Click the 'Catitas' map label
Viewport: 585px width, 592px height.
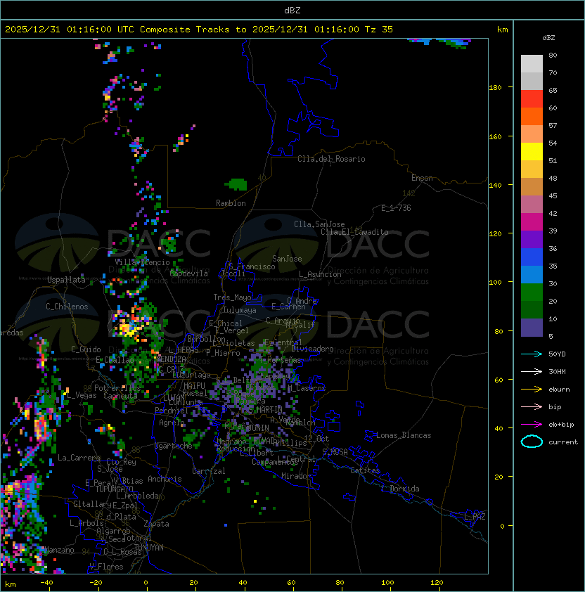coord(365,470)
